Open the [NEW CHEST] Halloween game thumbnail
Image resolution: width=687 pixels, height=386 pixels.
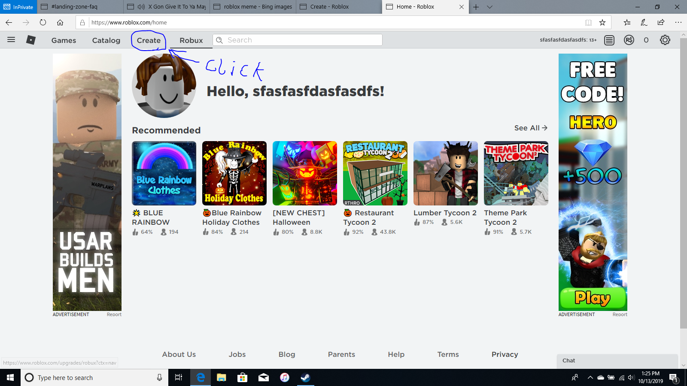[x=305, y=173]
